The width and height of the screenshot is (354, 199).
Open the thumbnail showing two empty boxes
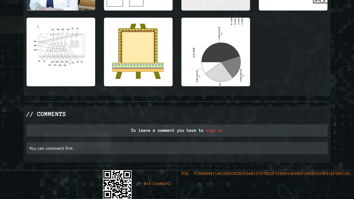coord(138,5)
